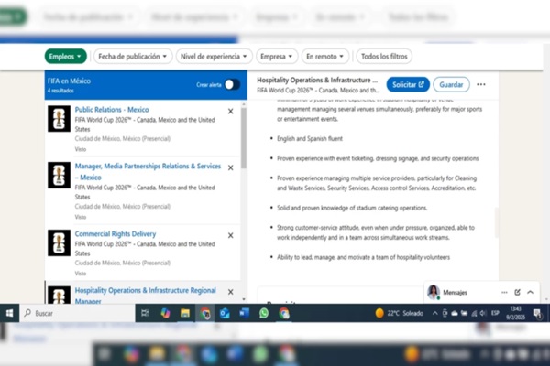Image resolution: width=550 pixels, height=366 pixels.
Task: Click the 'Todos los filtros' button
Action: pyautogui.click(x=383, y=57)
